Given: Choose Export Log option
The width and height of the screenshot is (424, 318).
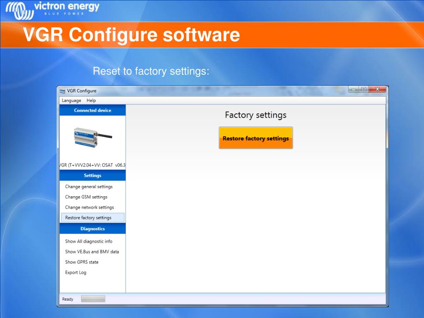Looking at the screenshot, I should pos(75,272).
